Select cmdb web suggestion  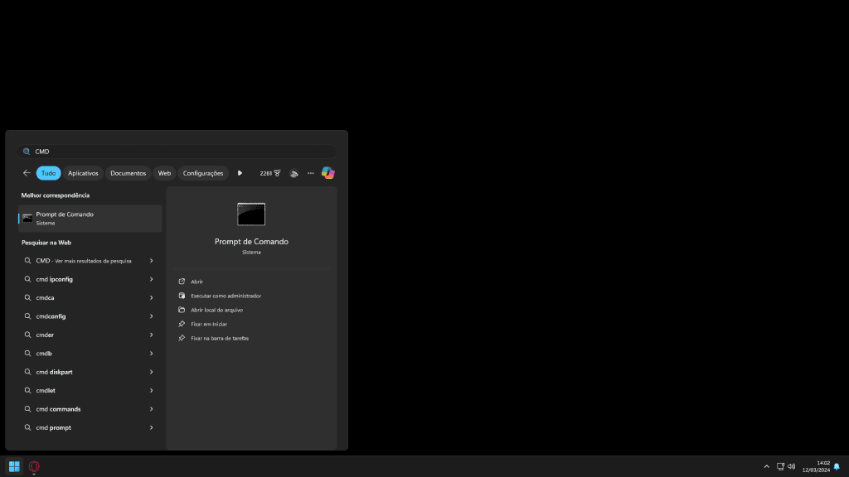[x=90, y=353]
